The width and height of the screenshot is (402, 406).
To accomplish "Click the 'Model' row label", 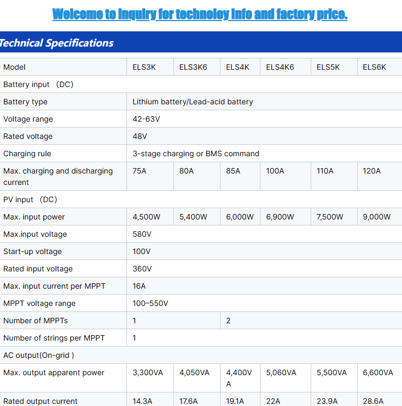I will click(14, 68).
